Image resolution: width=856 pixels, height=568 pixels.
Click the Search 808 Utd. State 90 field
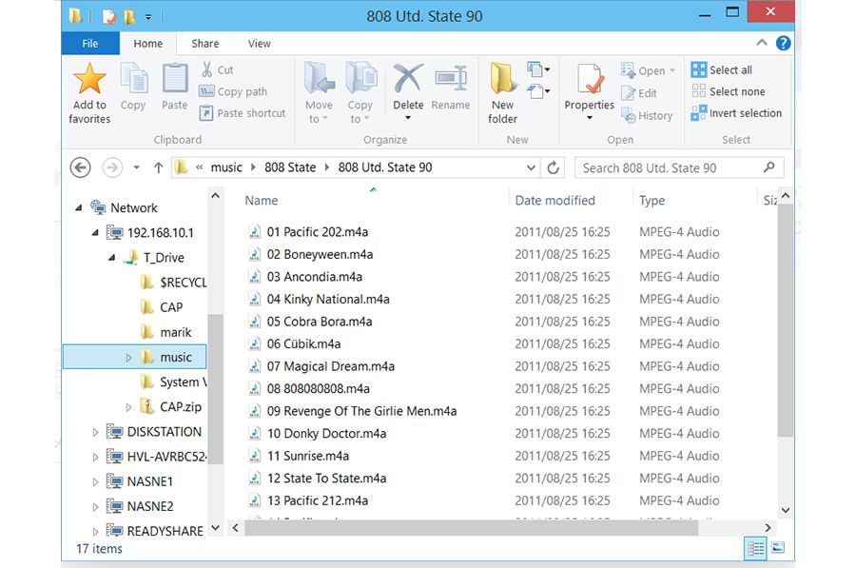click(671, 167)
